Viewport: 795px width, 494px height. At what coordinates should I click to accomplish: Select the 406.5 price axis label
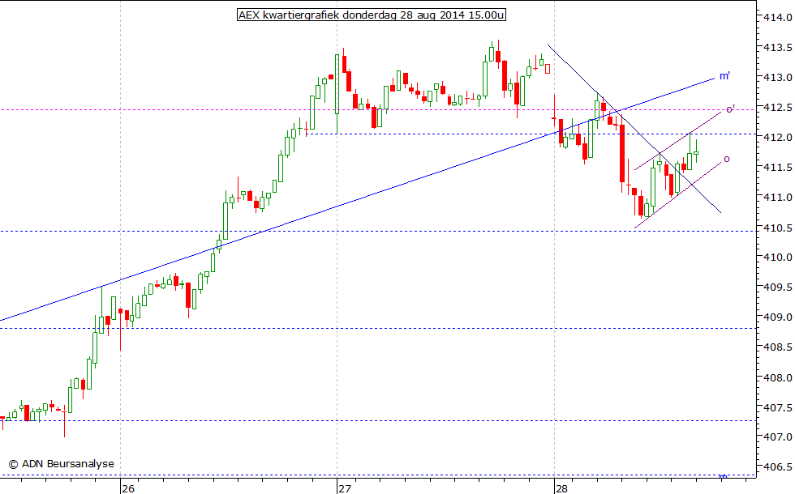(778, 466)
